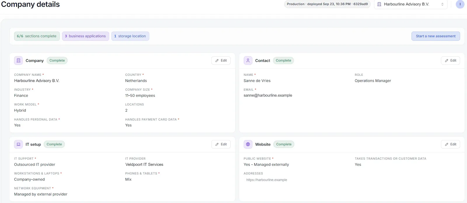Open the https://harbourline.example website address
The height and width of the screenshot is (203, 467).
[x=267, y=180]
